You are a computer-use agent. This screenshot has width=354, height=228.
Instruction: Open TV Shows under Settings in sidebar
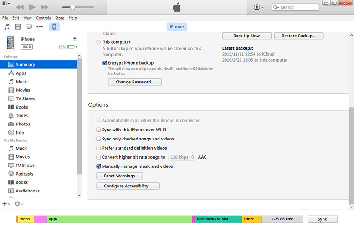point(38,98)
